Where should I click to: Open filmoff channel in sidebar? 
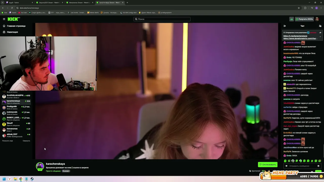point(16,124)
